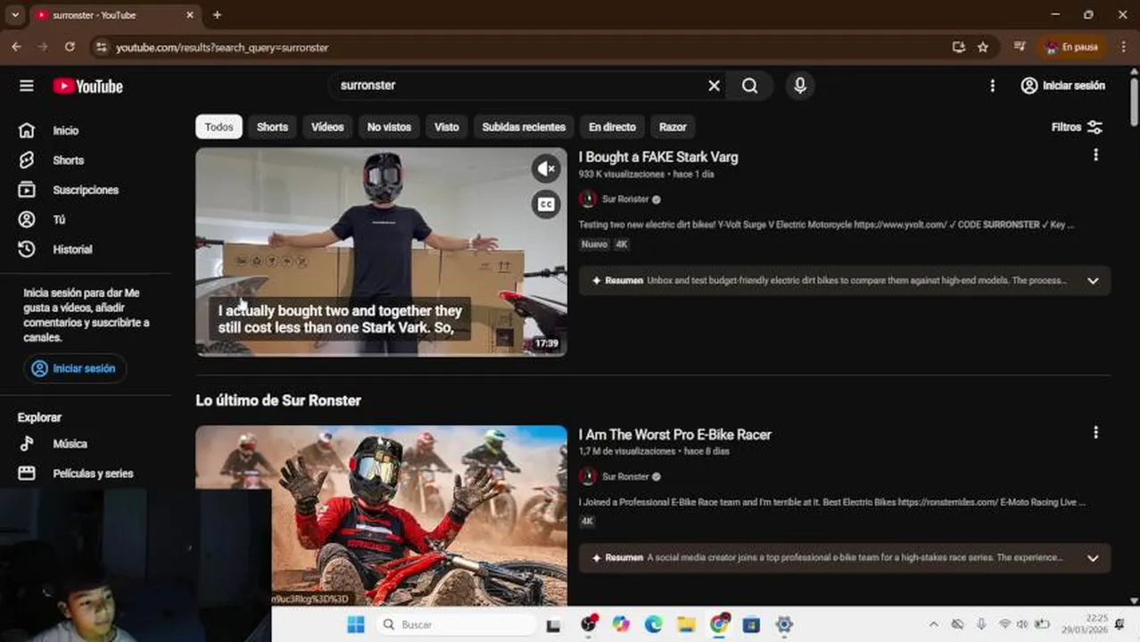This screenshot has height=642, width=1140.
Task: Open YouTube settings three-dot menu
Action: pos(993,86)
